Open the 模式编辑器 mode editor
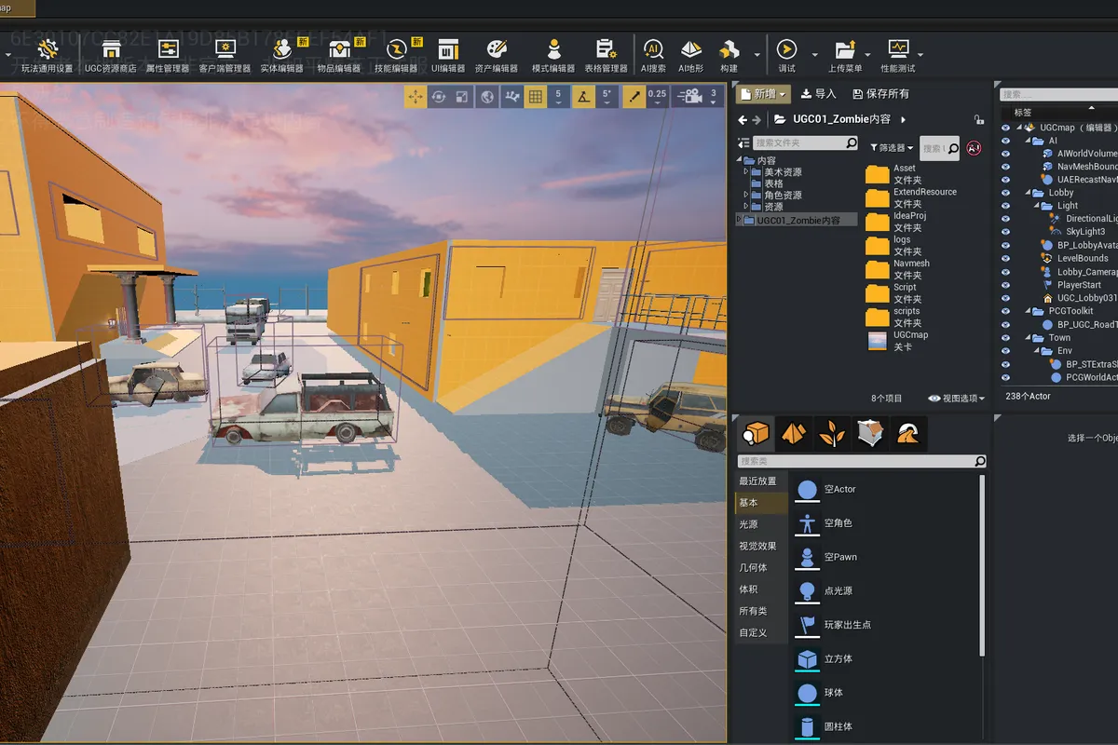This screenshot has width=1118, height=745. (553, 54)
